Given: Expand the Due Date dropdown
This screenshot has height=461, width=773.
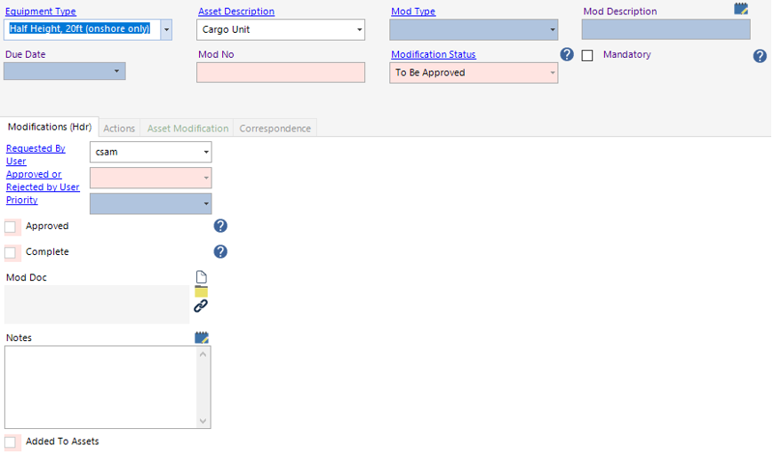Looking at the screenshot, I should pos(116,72).
